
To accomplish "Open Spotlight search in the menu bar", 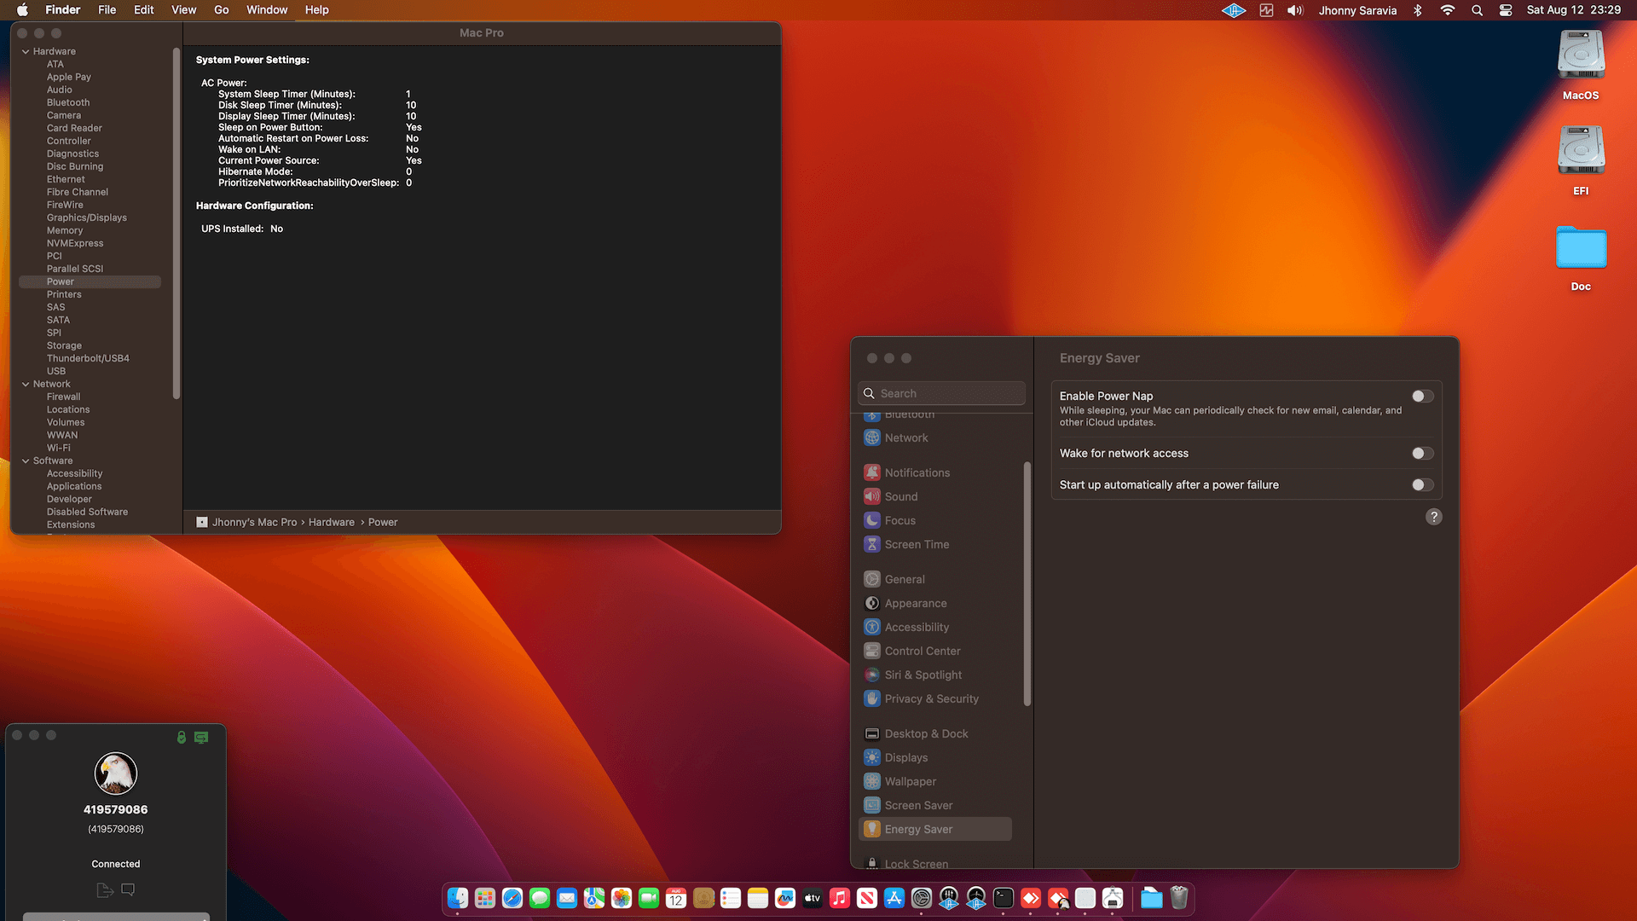I will click(1477, 10).
